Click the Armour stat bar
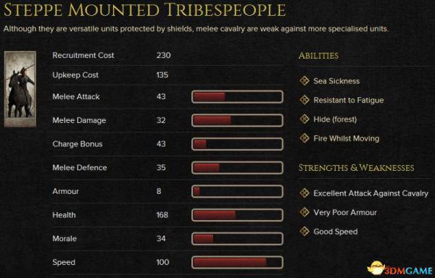Viewport: 435px width, 278px height. click(238, 191)
